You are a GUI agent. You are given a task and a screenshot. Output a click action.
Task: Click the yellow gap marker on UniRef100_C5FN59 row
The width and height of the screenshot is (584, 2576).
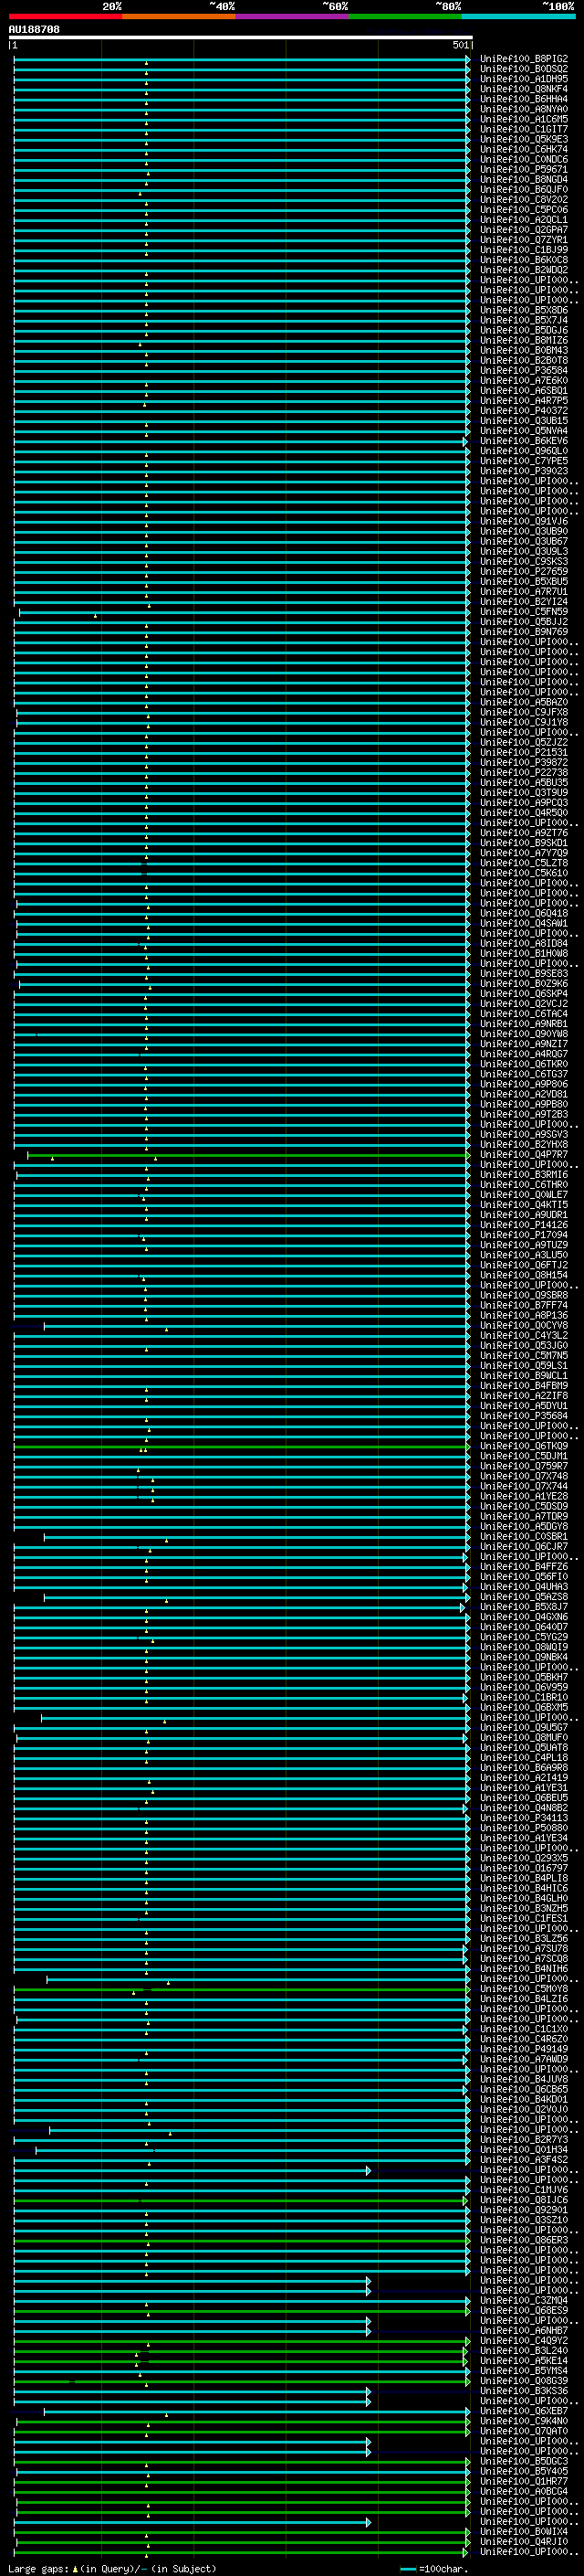tap(96, 616)
